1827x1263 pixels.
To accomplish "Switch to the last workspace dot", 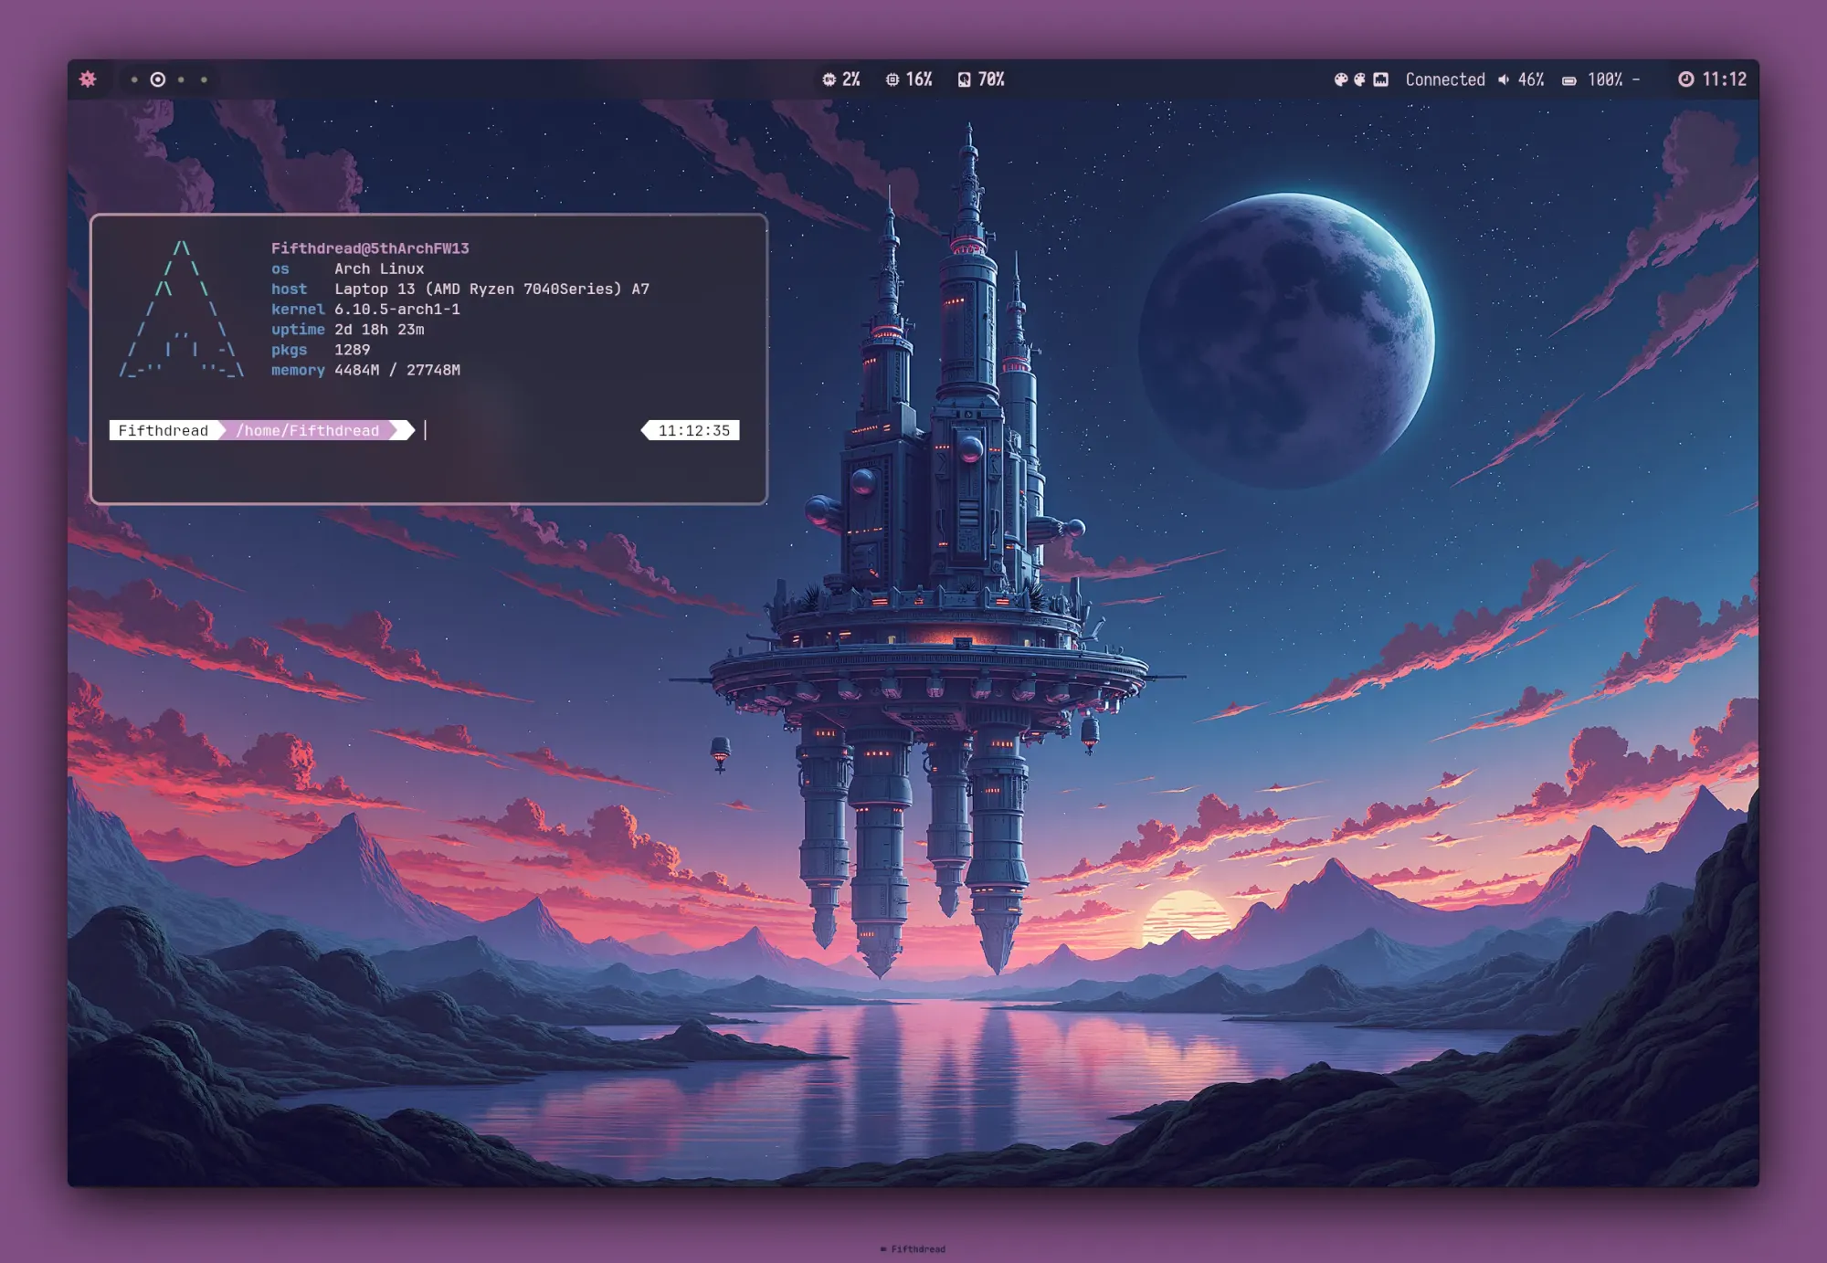I will tap(204, 79).
